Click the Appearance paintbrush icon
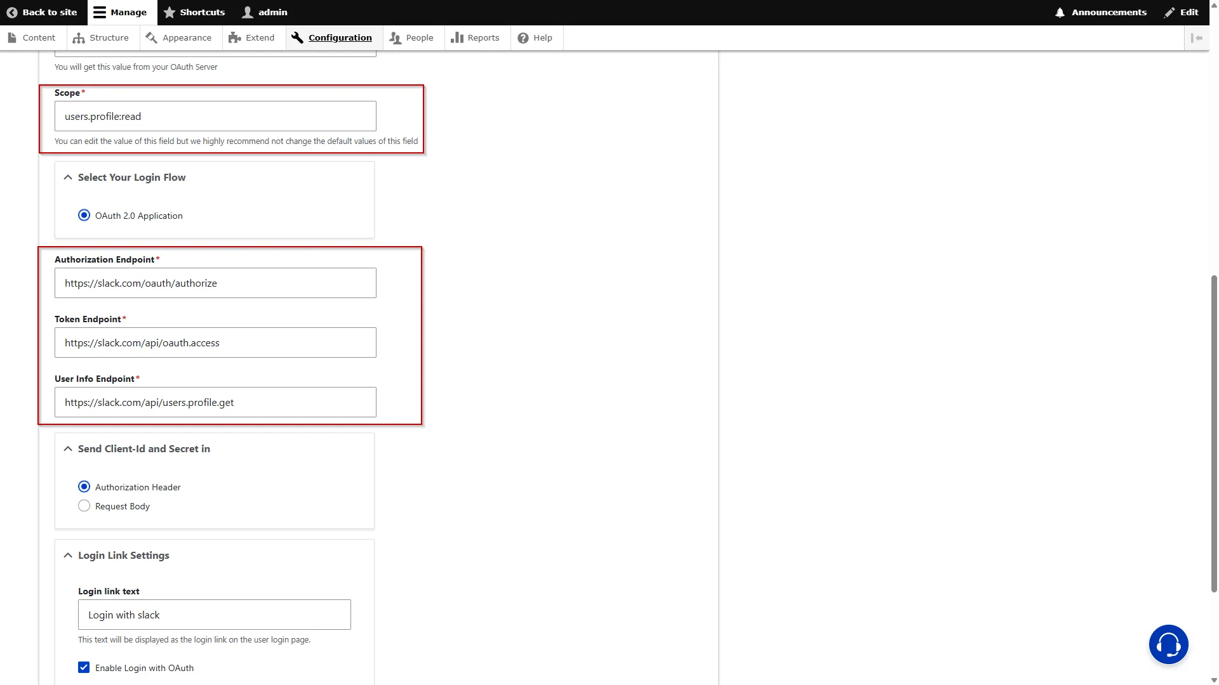1219x685 pixels. [151, 37]
